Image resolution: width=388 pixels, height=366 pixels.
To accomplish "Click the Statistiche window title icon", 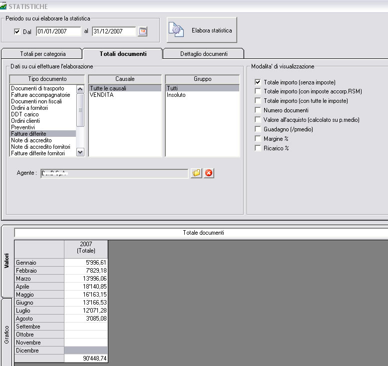I will (x=3, y=6).
